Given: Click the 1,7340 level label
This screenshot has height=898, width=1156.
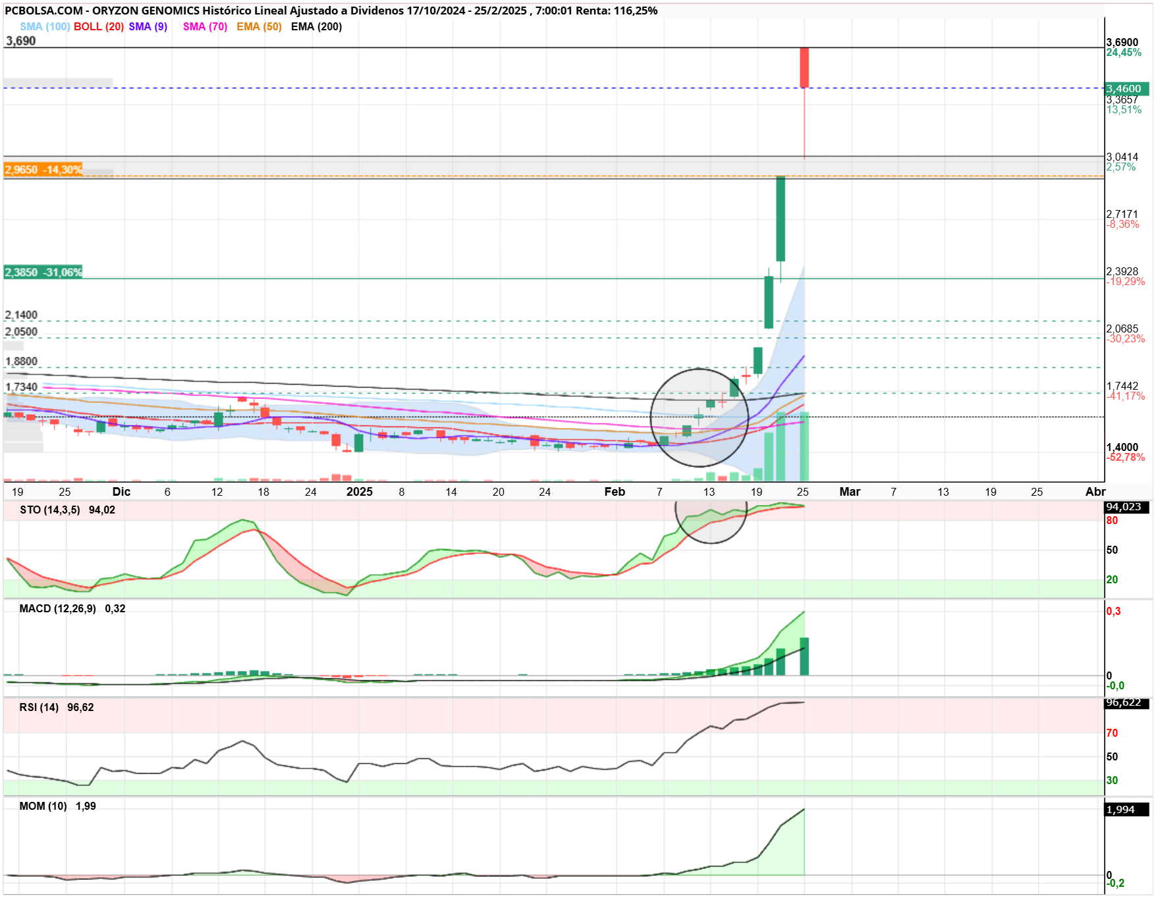Looking at the screenshot, I should [21, 387].
